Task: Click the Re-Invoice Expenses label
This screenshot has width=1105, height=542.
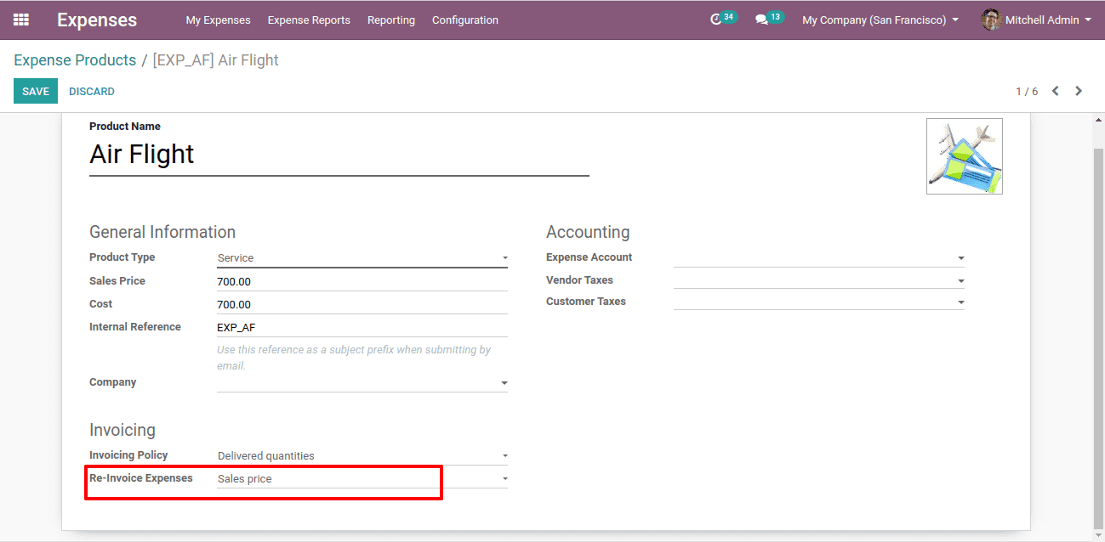Action: click(141, 478)
